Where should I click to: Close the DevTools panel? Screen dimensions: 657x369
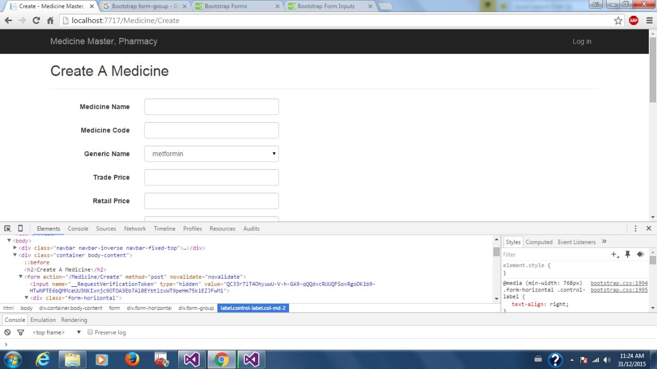coord(649,228)
